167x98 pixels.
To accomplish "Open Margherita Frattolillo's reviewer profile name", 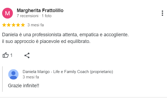I will coord(40,10).
